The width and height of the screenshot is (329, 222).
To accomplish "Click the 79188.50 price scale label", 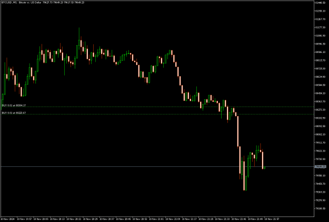I will point(321,208).
